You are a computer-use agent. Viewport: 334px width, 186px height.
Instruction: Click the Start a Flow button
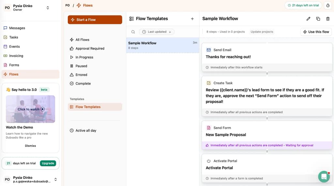(95, 20)
